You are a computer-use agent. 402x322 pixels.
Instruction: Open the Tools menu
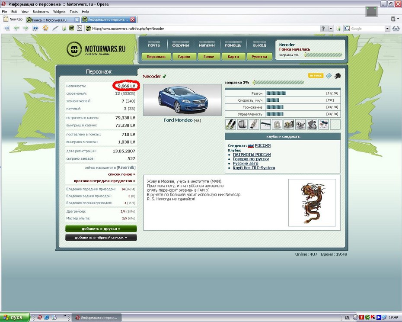click(x=73, y=12)
